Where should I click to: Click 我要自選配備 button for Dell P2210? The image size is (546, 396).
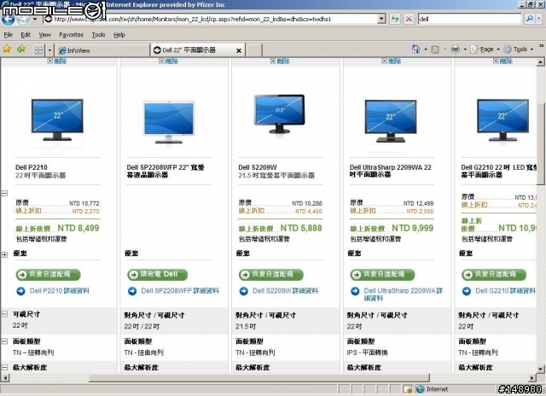(48, 275)
